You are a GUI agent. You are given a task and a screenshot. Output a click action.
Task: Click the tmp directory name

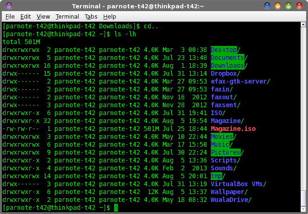point(216,176)
